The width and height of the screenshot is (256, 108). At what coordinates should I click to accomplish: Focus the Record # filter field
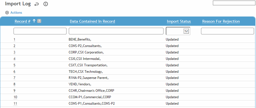[40, 31]
